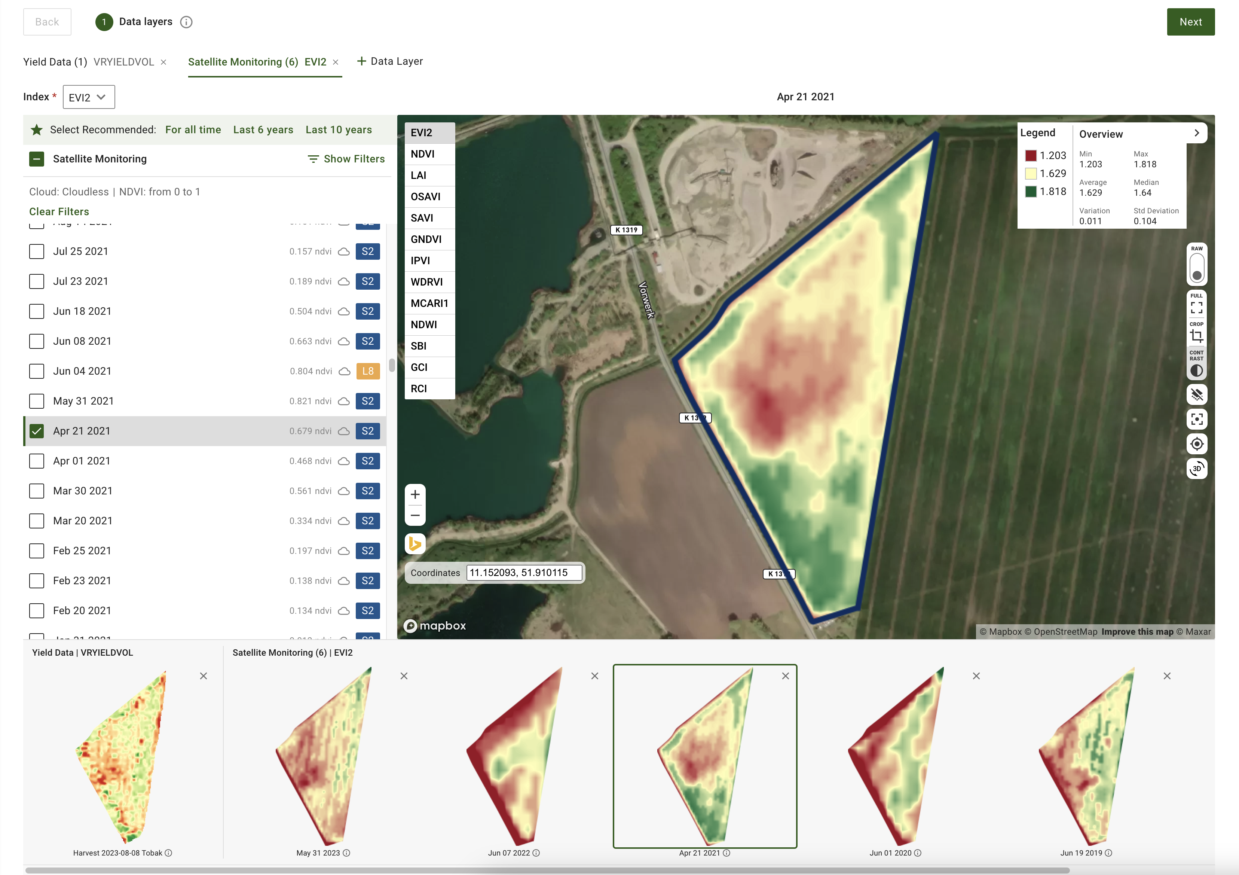Toggle the contrast adjustment icon
Screen dimensions: 1239x875
pos(1196,370)
